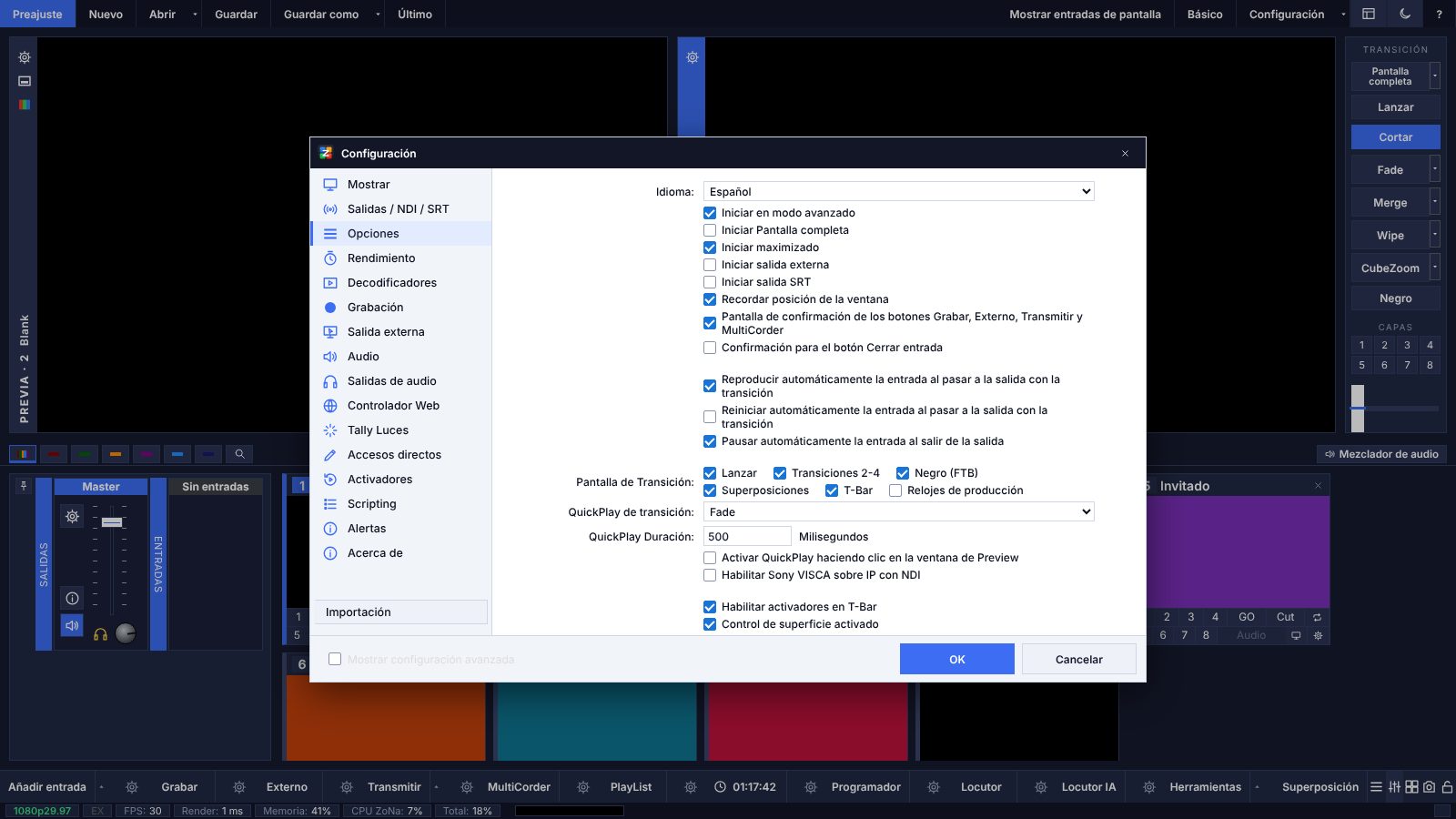The image size is (1456, 819).
Task: Expand the Añadir entrada arrow
Action: point(101,787)
